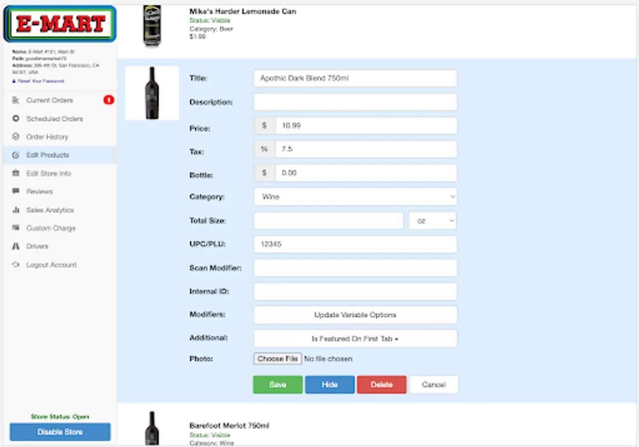This screenshot has width=639, height=447.
Task: Click the Store Status: Open text
Action: pyautogui.click(x=60, y=417)
